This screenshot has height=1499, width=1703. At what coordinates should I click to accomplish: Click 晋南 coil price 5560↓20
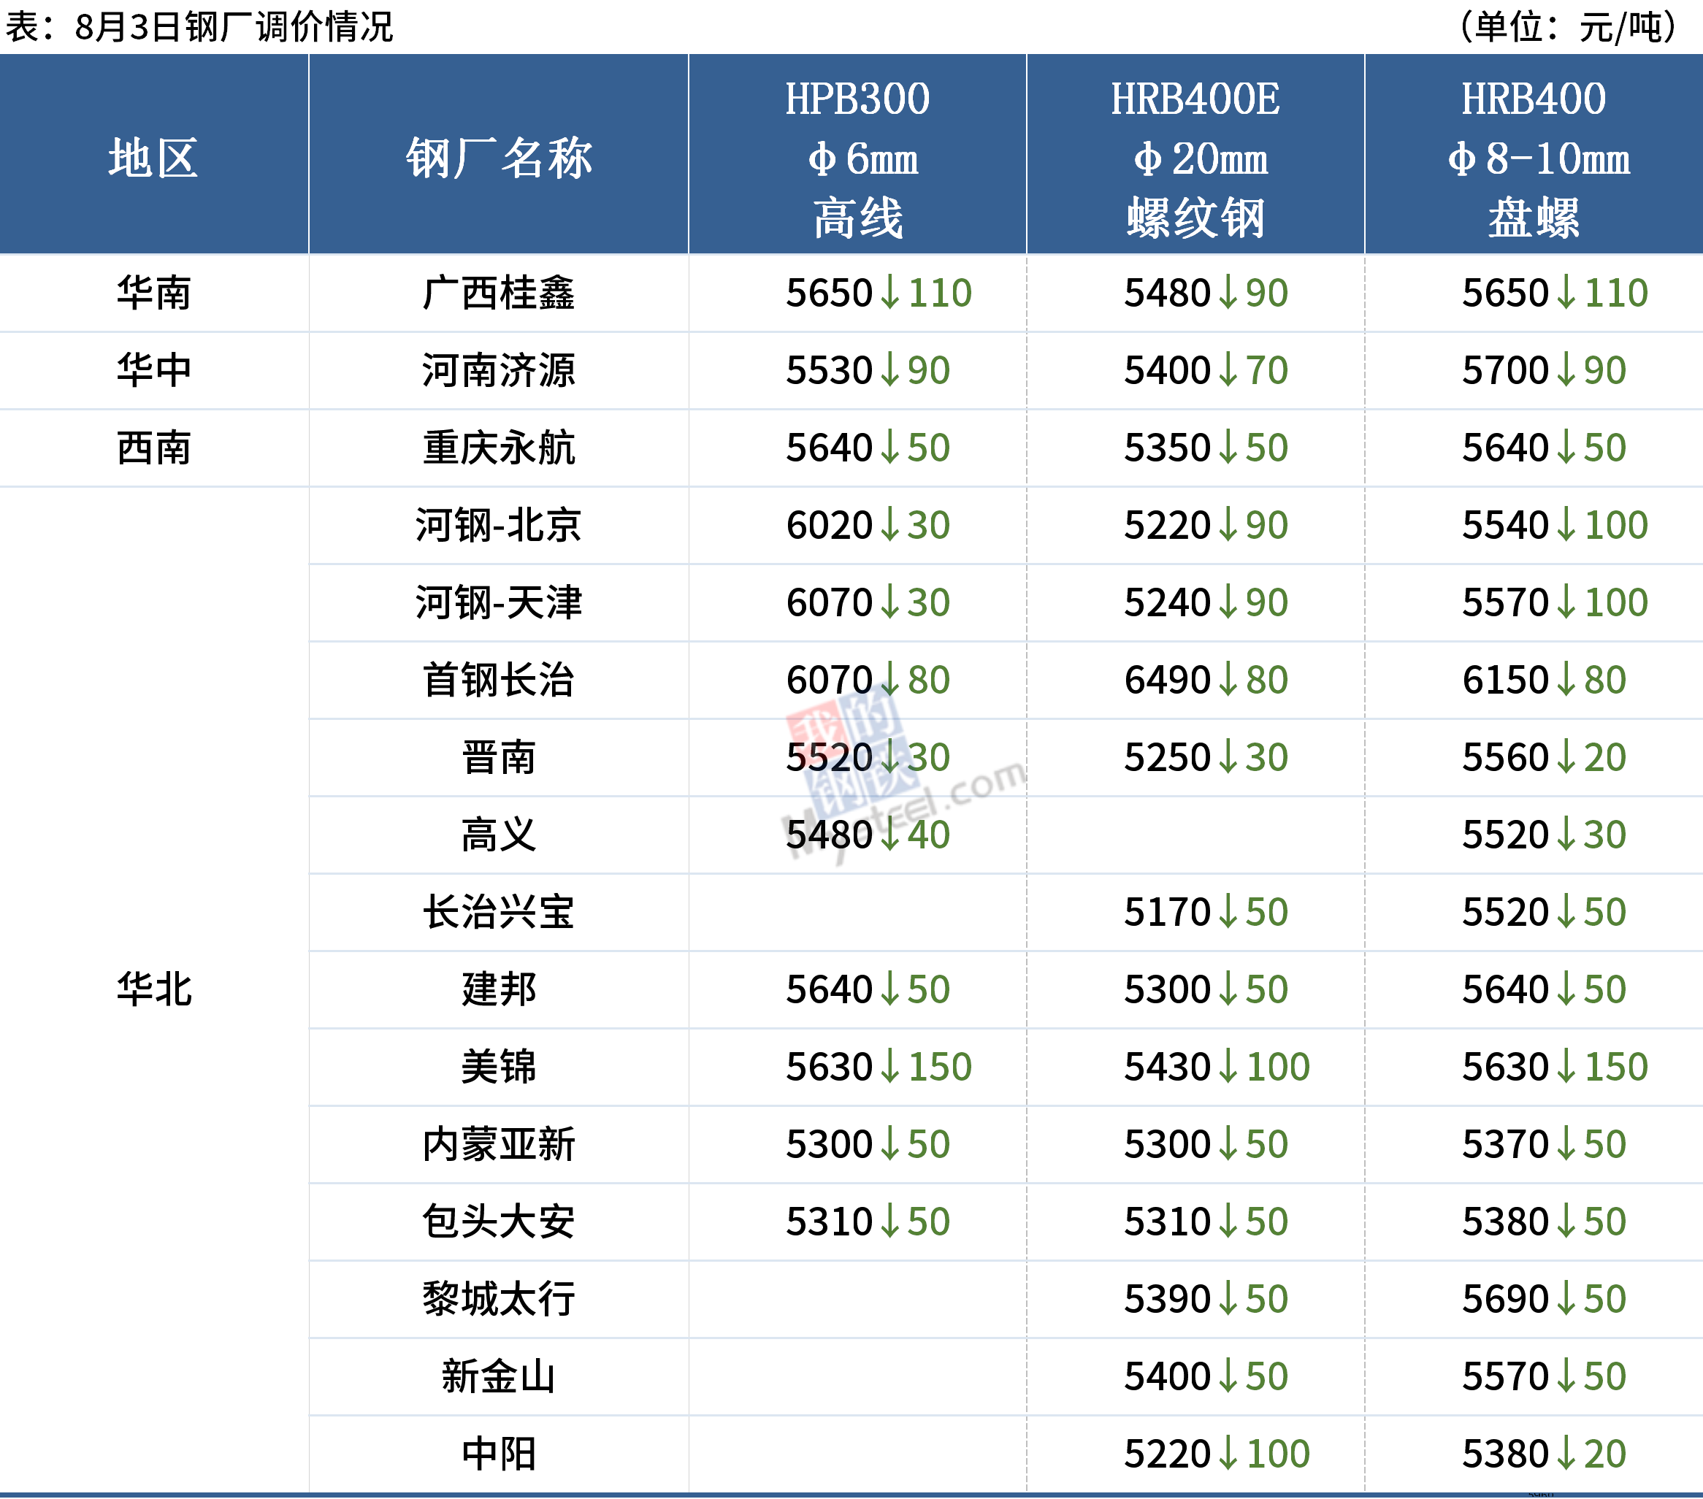[x=1544, y=757]
